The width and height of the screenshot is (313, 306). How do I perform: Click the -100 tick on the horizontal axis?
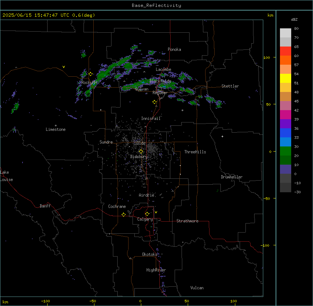(46, 301)
